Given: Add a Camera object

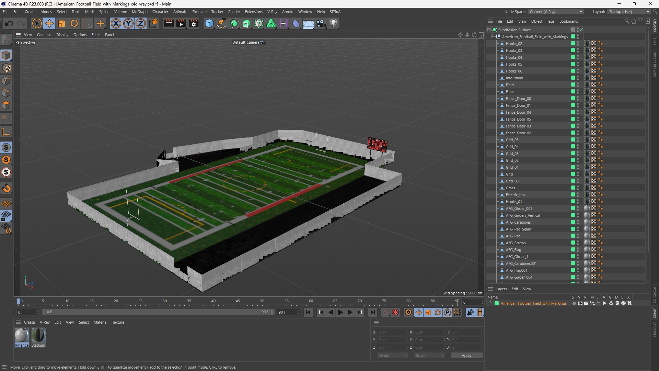Looking at the screenshot, I should 321,23.
